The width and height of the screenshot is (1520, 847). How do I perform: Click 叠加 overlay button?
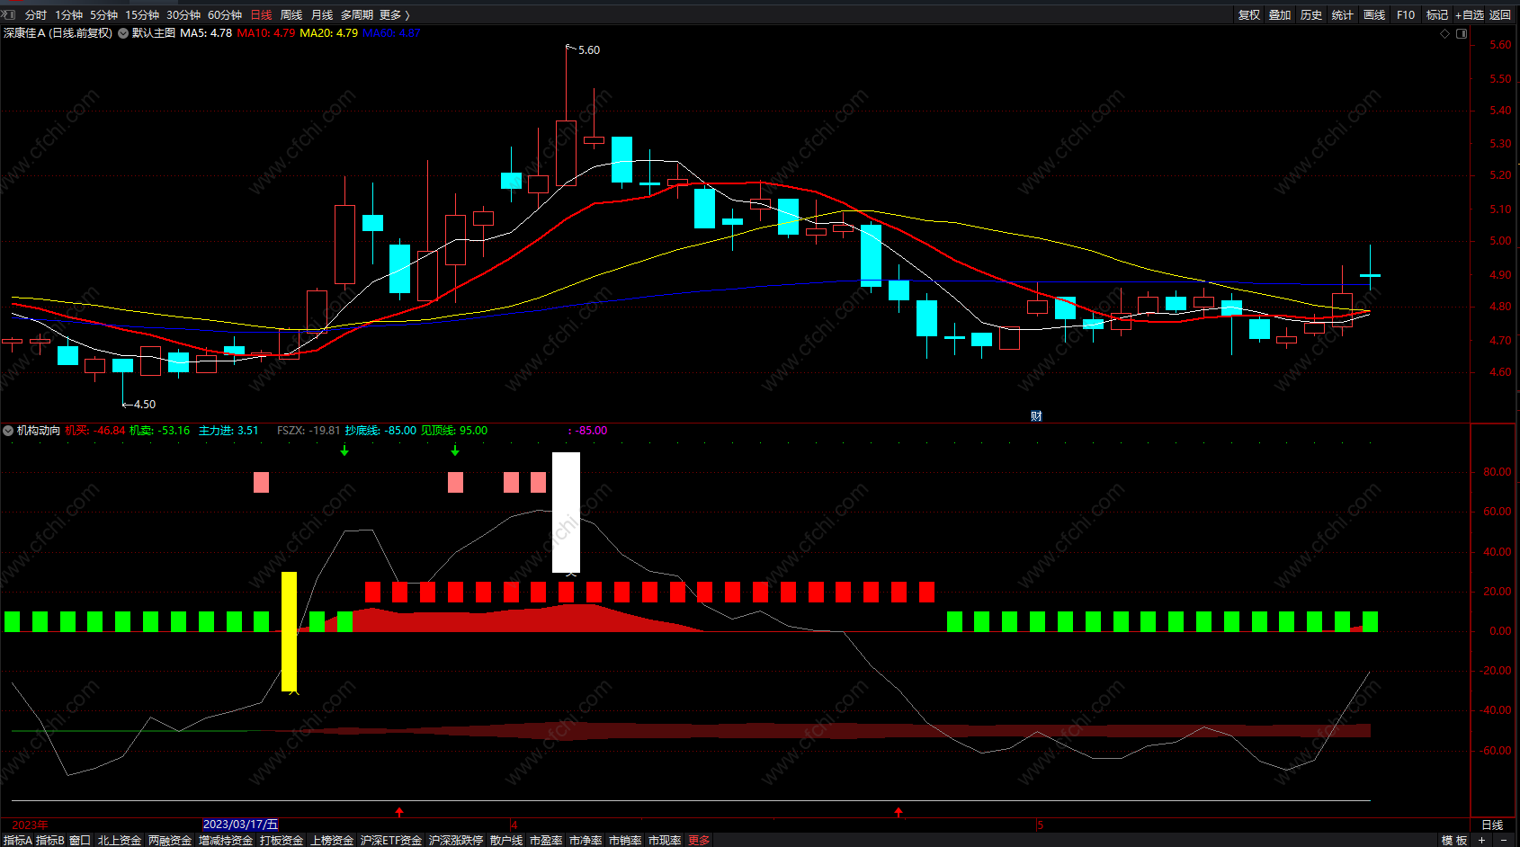(1280, 14)
